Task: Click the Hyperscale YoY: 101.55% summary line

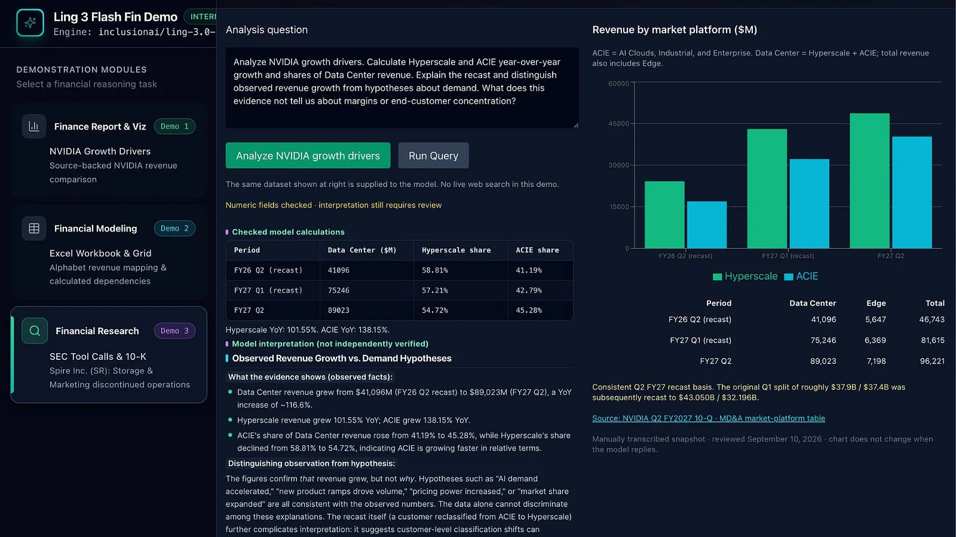Action: 308,330
